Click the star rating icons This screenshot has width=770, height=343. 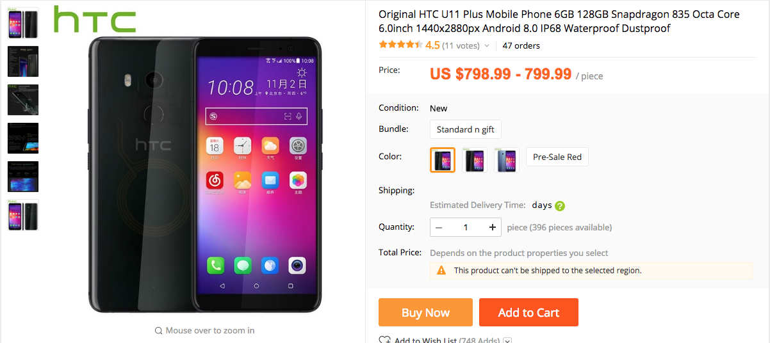coord(400,45)
